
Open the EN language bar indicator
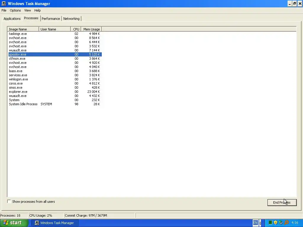point(255,223)
